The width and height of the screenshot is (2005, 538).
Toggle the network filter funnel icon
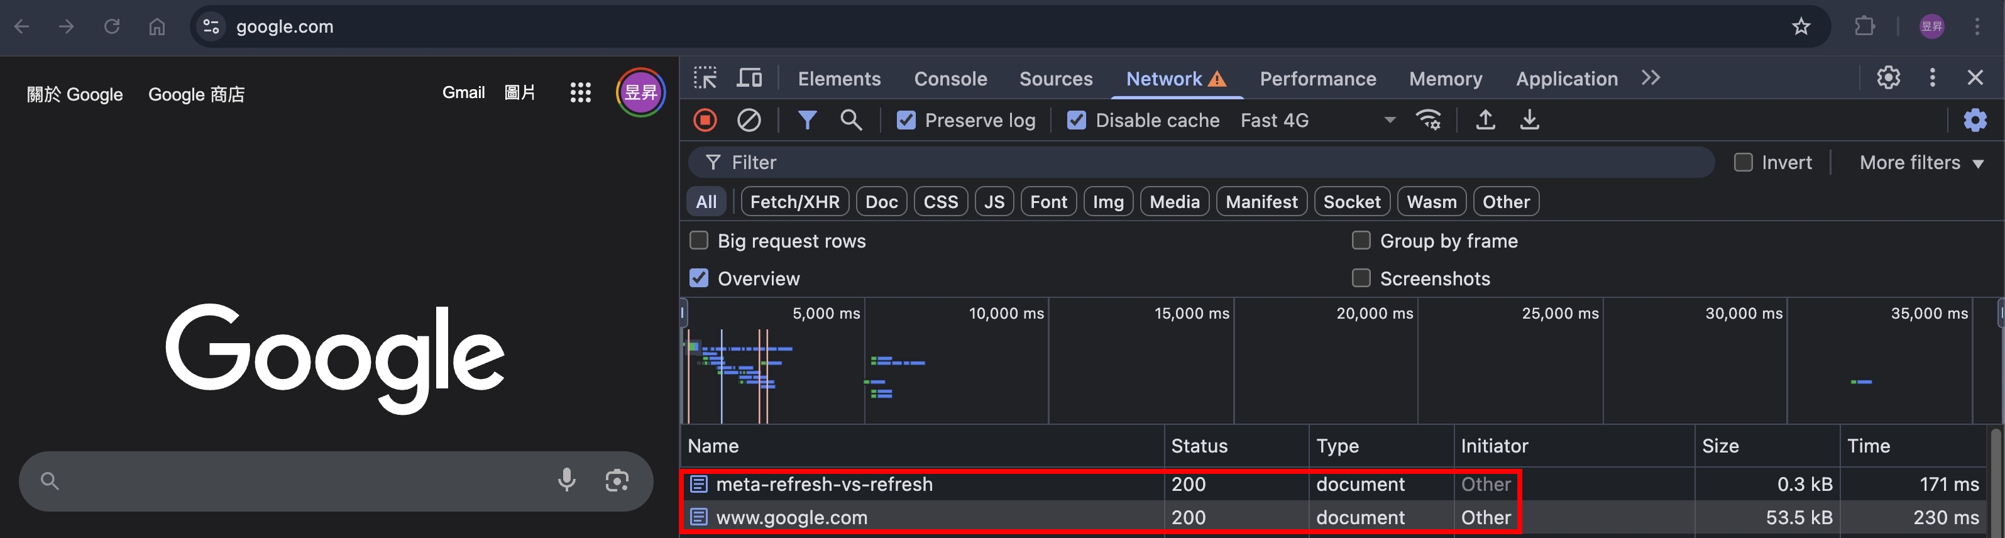pos(807,120)
